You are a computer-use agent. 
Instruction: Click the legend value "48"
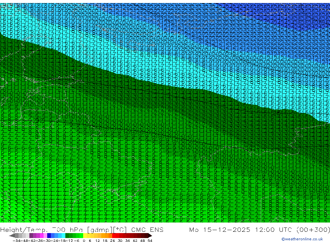(x=143, y=241)
